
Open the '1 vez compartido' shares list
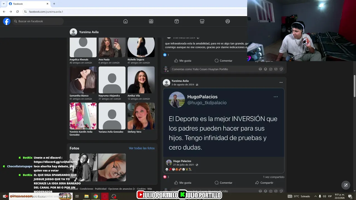pyautogui.click(x=274, y=177)
